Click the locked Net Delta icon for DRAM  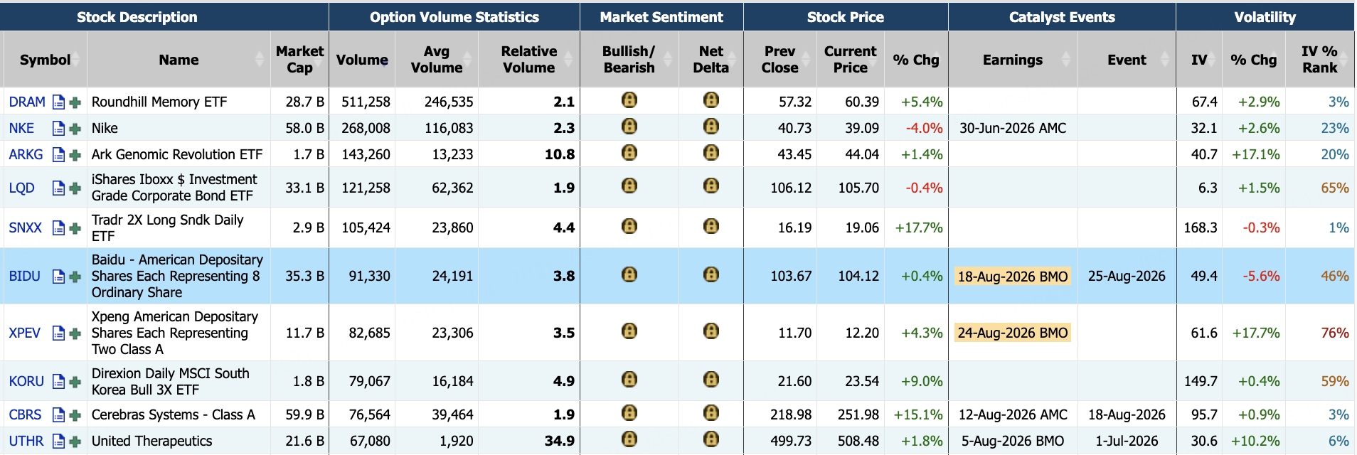(x=711, y=100)
